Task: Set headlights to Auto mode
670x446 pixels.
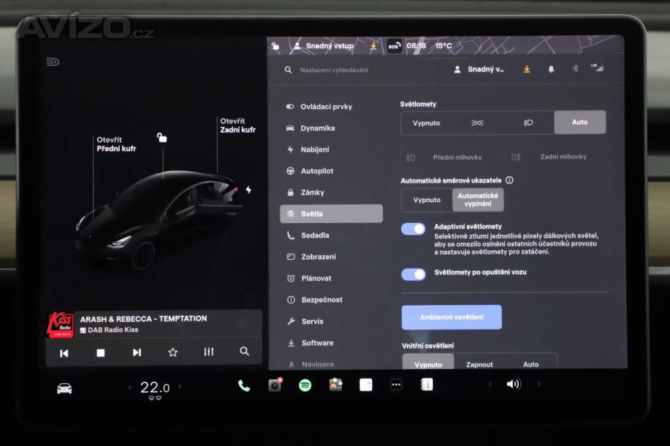Action: [580, 122]
